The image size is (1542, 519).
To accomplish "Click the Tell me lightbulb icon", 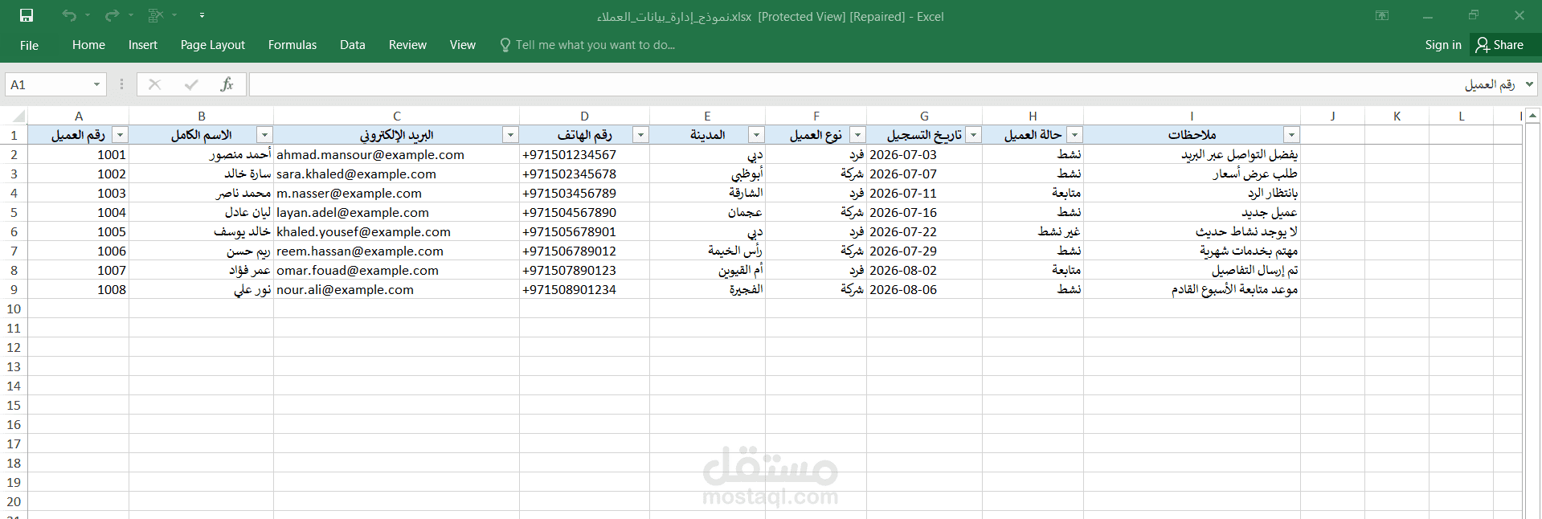I will coord(505,45).
